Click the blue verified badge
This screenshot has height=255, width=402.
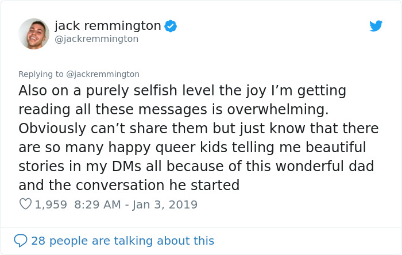(x=171, y=26)
